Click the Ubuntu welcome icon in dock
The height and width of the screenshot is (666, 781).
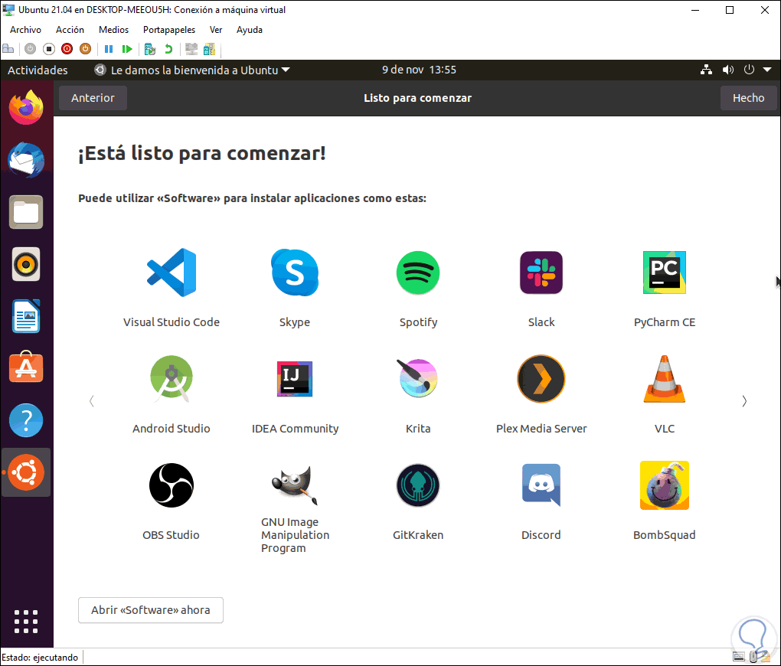(26, 472)
